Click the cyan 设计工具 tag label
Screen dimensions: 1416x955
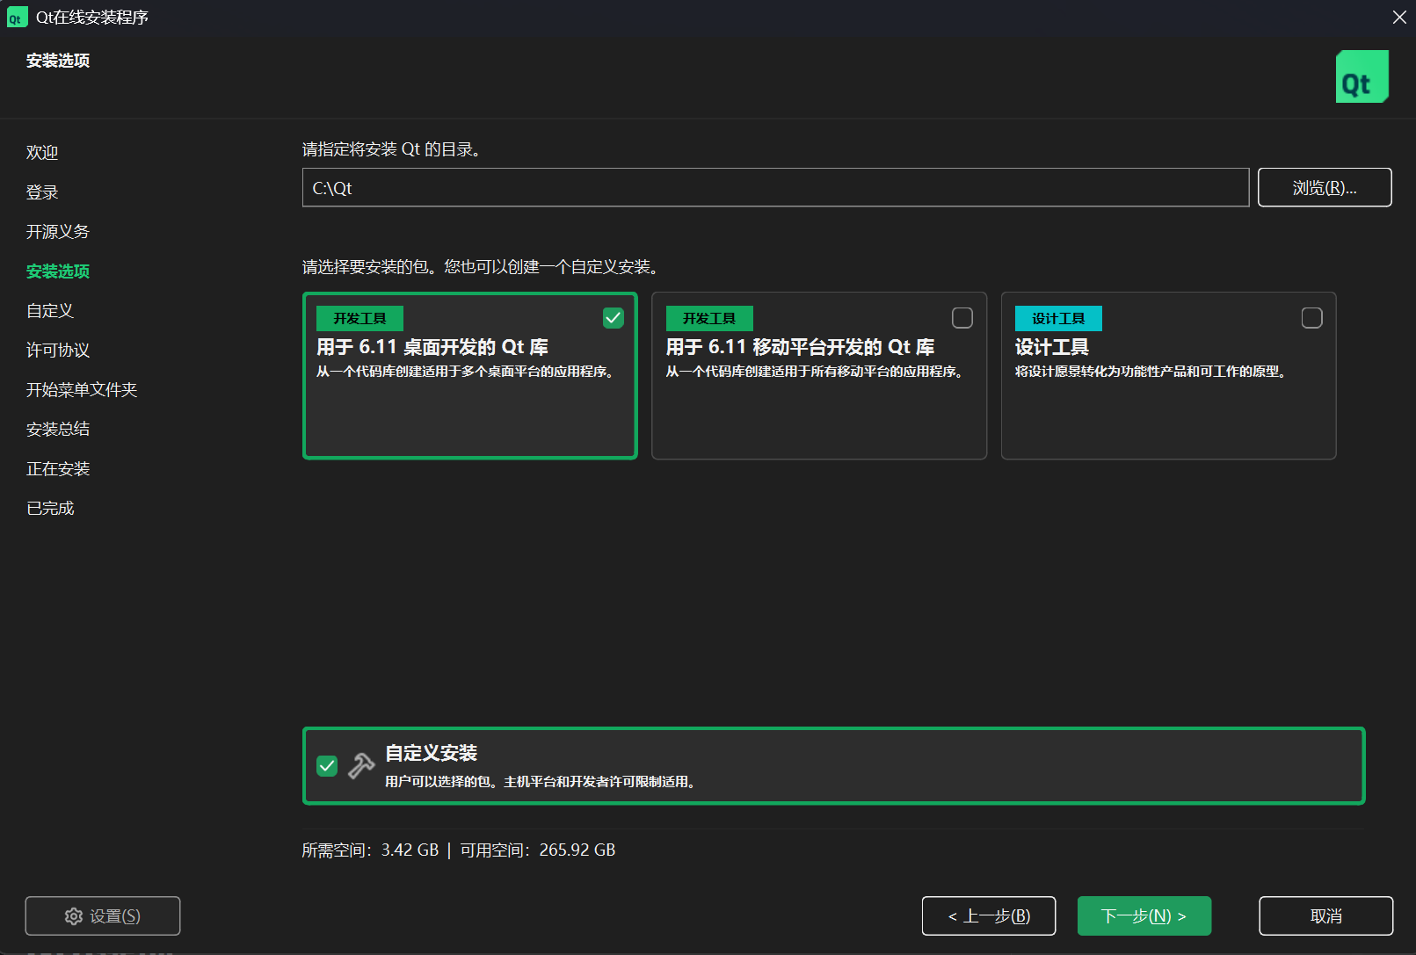pyautogui.click(x=1058, y=318)
